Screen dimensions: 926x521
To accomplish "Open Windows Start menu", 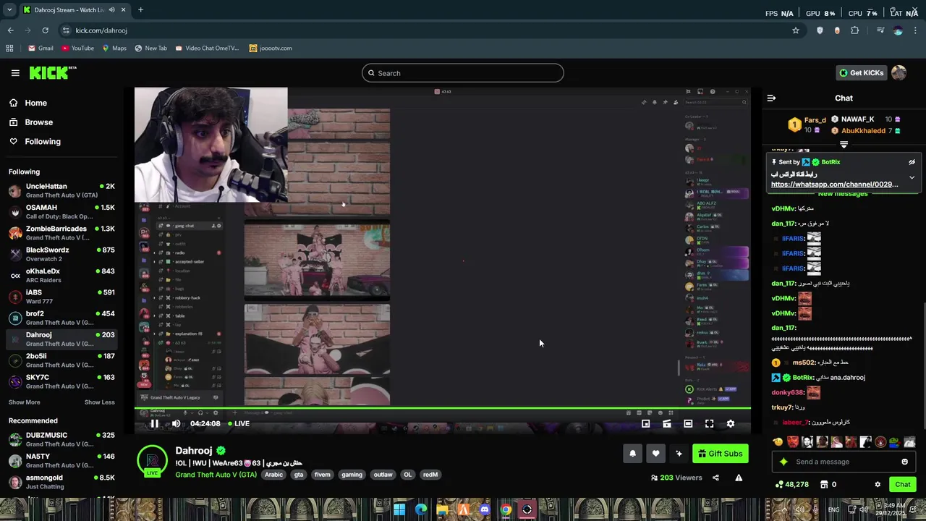I will click(x=399, y=509).
